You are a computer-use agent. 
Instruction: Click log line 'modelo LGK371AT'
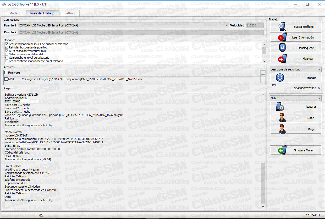coord(16,135)
